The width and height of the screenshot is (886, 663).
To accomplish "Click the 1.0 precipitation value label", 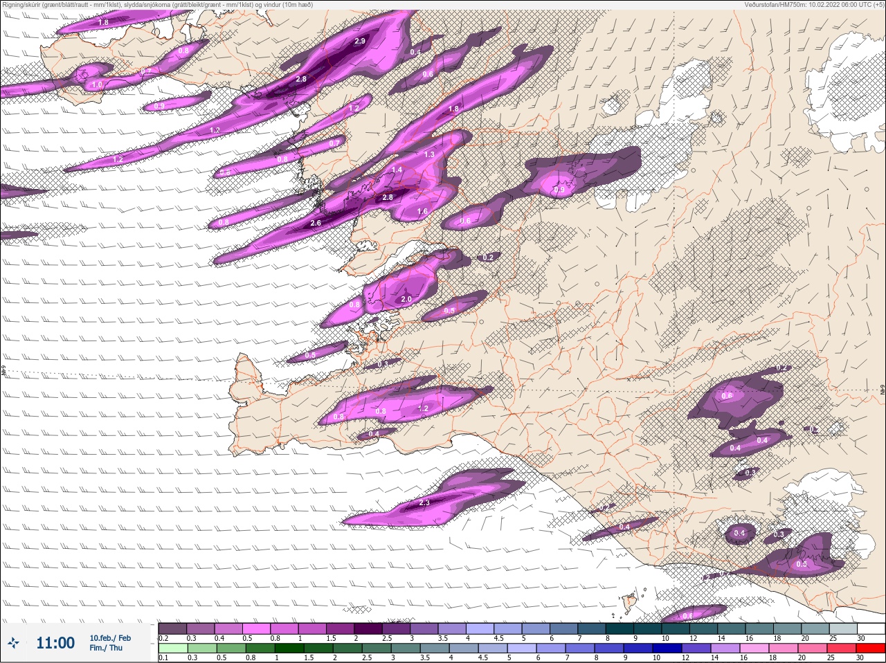I will pos(97,84).
